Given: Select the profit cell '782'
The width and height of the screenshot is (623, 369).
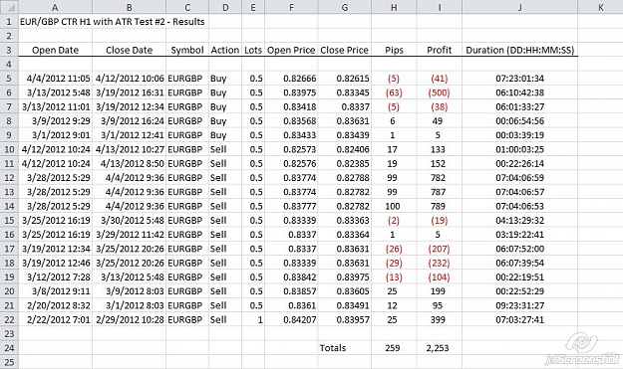Looking at the screenshot, I should click(439, 178).
